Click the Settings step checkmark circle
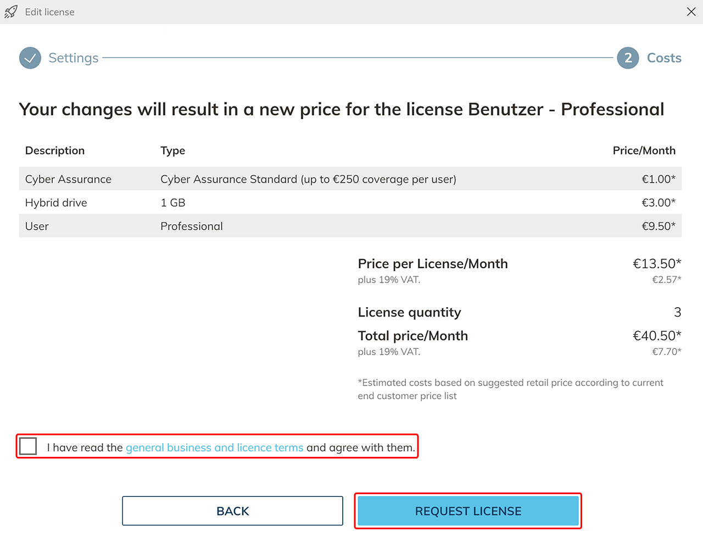The height and width of the screenshot is (549, 703). (30, 58)
